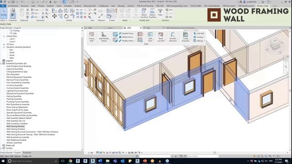Open the Modify Other dropdown
Image resolution: width=292 pixels, height=164 pixels.
tap(127, 41)
